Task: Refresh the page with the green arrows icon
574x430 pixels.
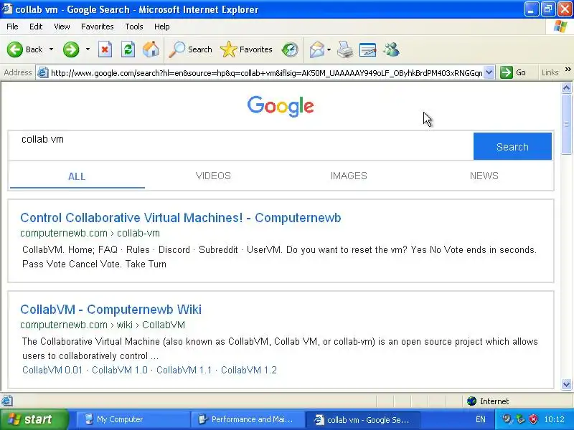Action: point(128,49)
